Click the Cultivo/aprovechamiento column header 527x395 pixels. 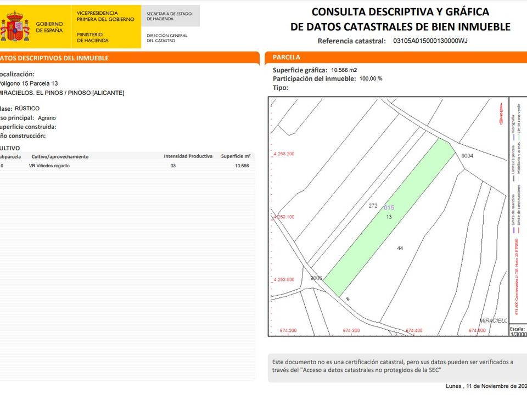[60, 156]
